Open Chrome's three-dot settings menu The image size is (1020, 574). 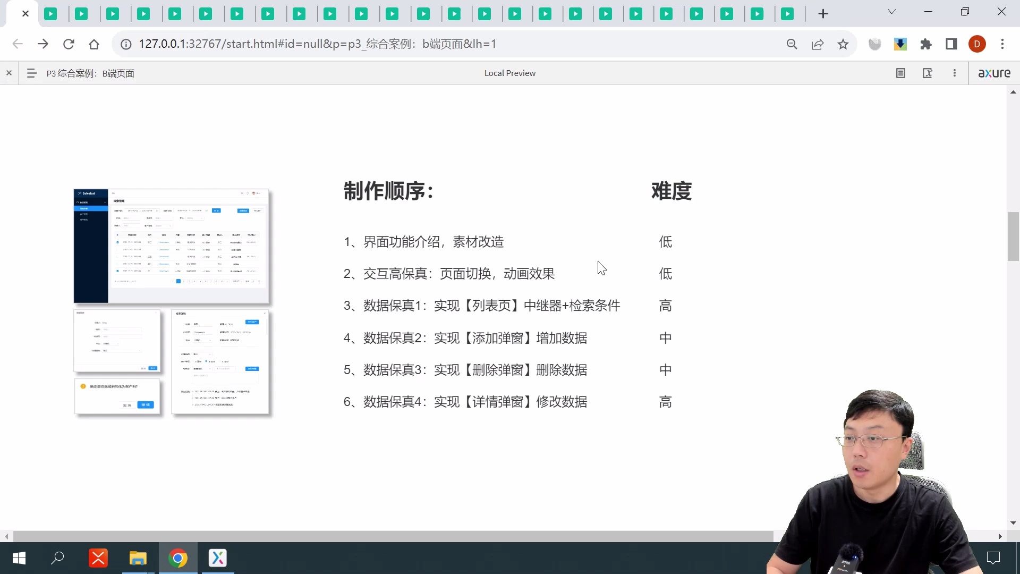coord(1003,44)
